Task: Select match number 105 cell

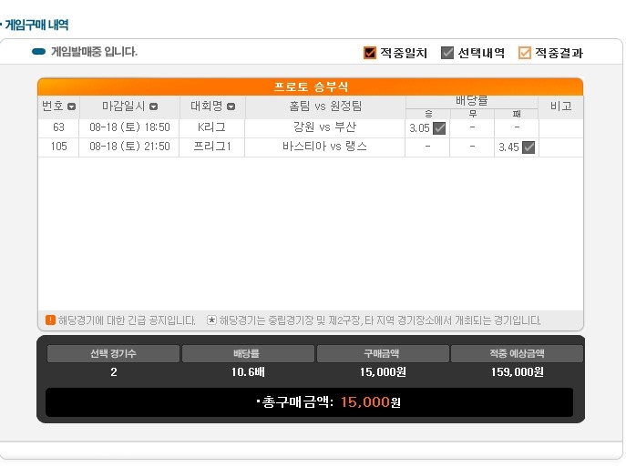Action: (x=58, y=147)
